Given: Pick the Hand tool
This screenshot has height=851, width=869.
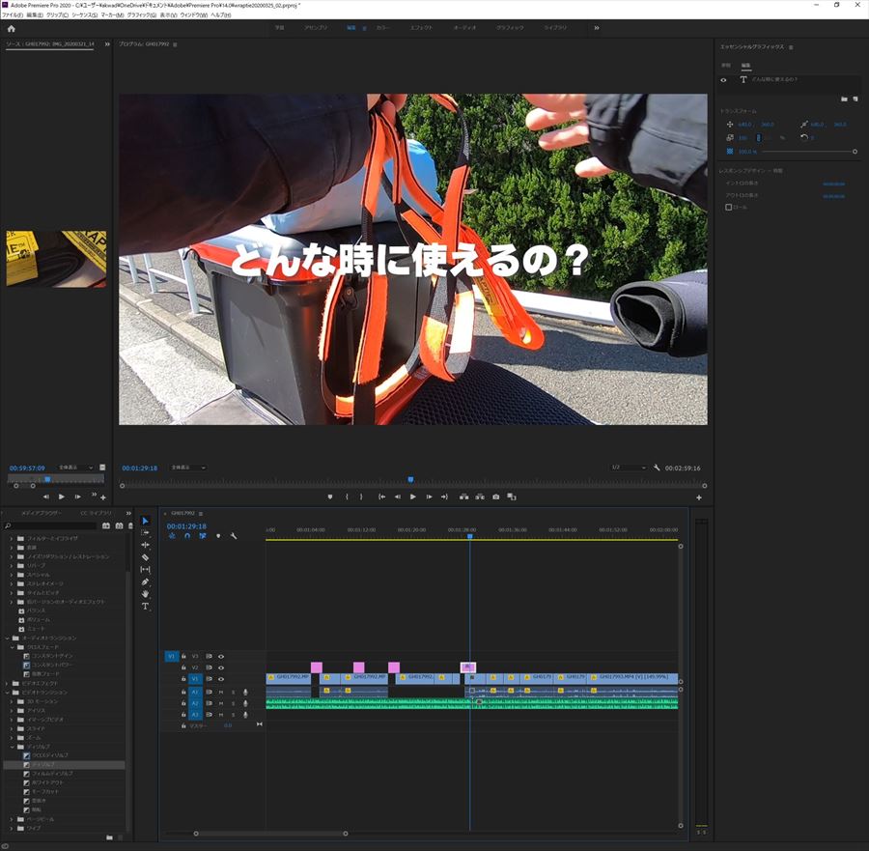Looking at the screenshot, I should pyautogui.click(x=146, y=594).
